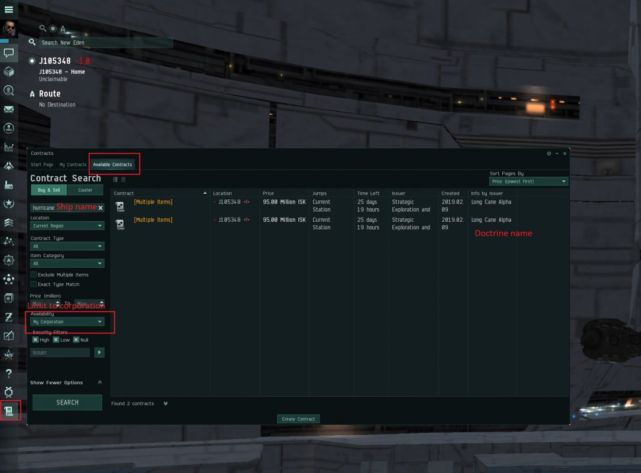Switch to the Start Page tab
This screenshot has width=641, height=473.
pos(42,164)
